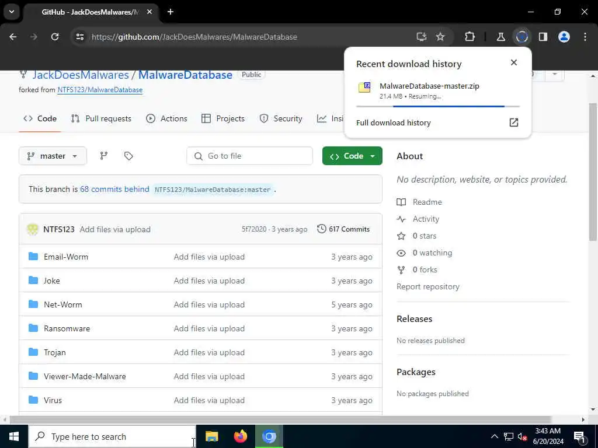
Task: Click Report repository link
Action: pos(428,286)
